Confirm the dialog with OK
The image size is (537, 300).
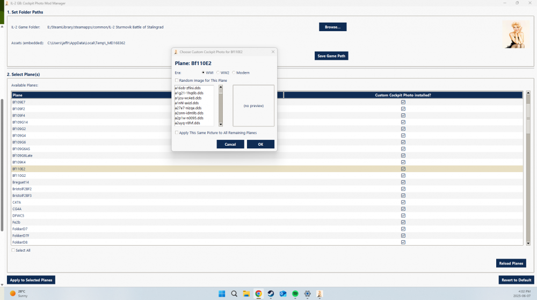(260, 144)
